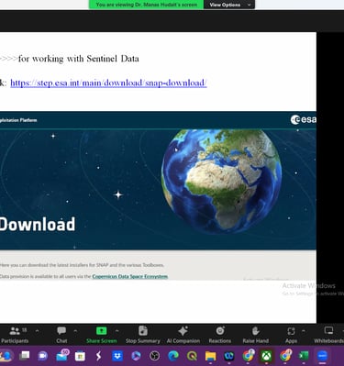Open the Zoom Apps panel
Viewport: 344px width, 366px height.
[x=291, y=335]
